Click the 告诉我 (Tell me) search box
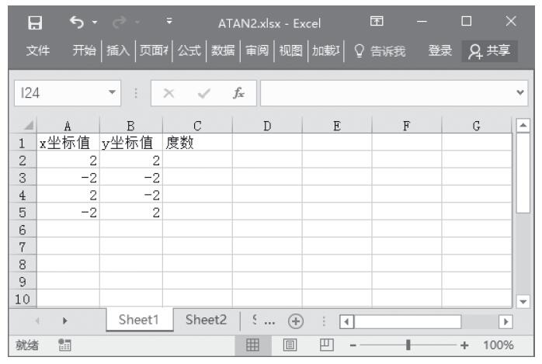The image size is (542, 364). (x=385, y=50)
